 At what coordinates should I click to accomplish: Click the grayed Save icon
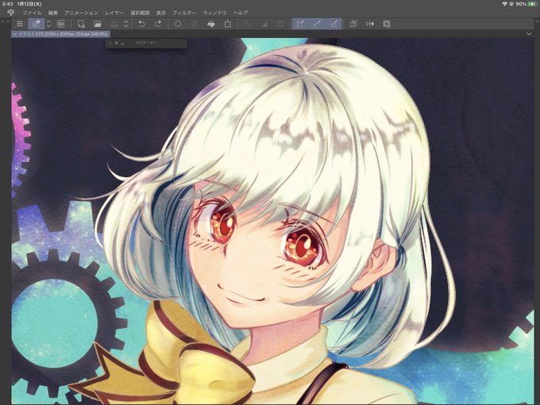(x=114, y=24)
